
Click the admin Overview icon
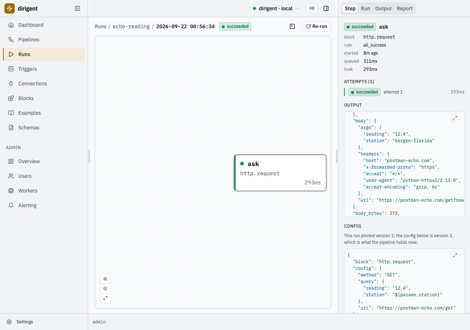11,161
